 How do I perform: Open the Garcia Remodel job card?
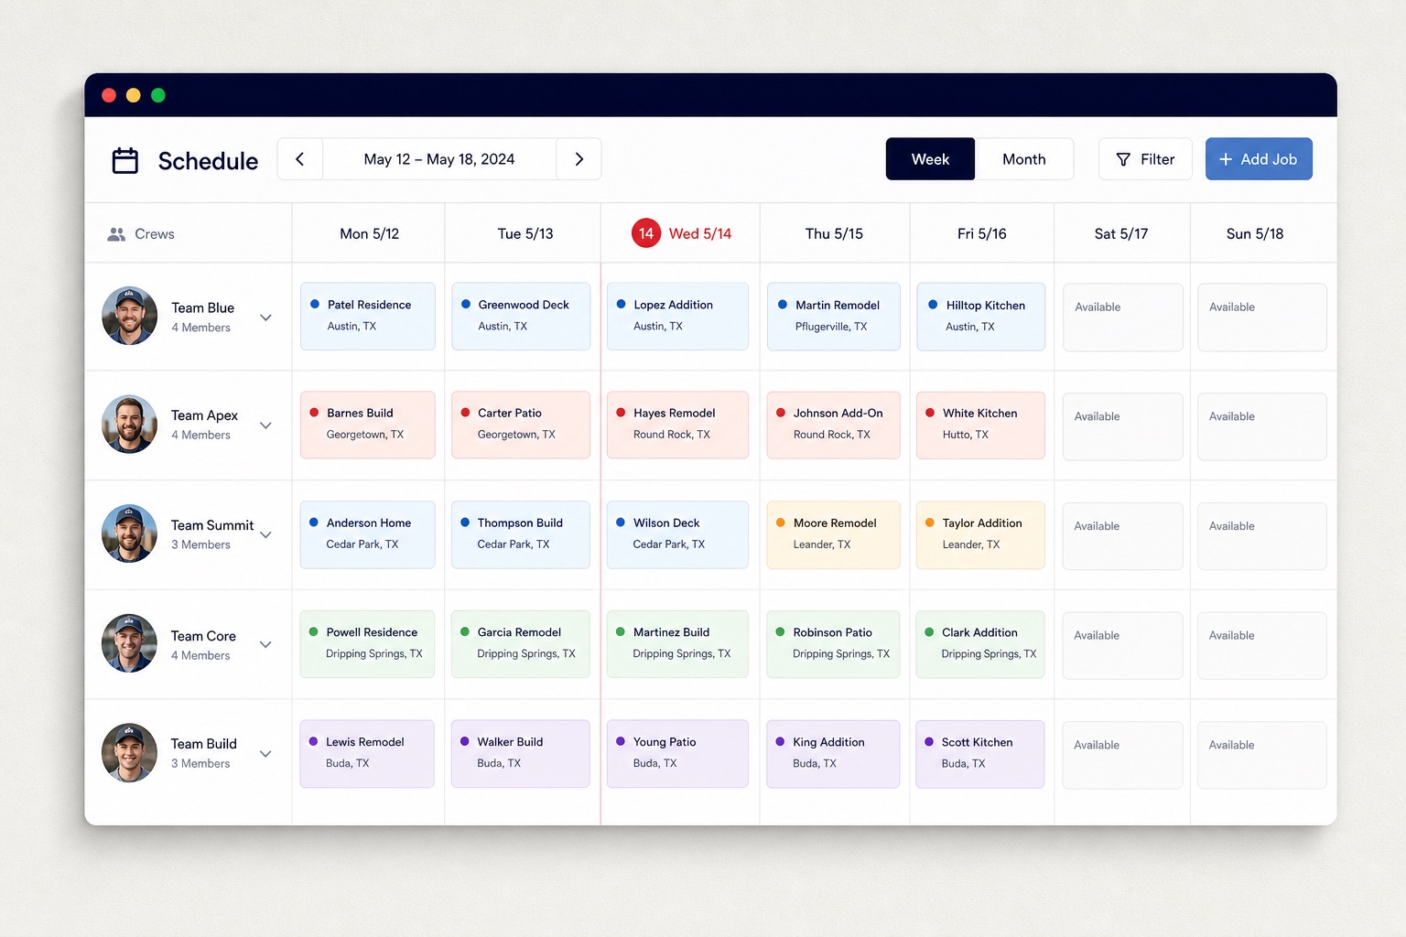tap(521, 644)
